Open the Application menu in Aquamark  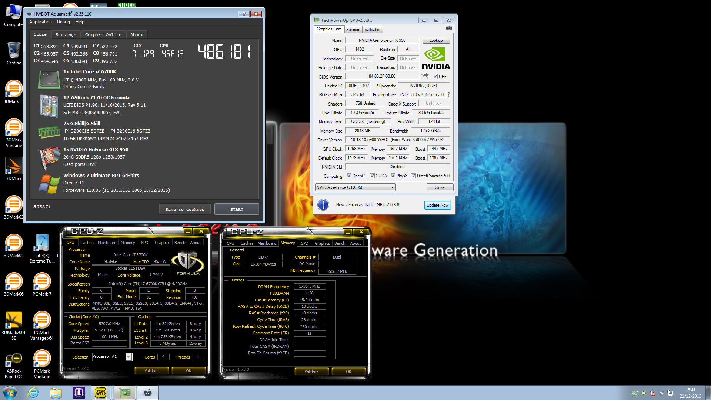point(40,22)
